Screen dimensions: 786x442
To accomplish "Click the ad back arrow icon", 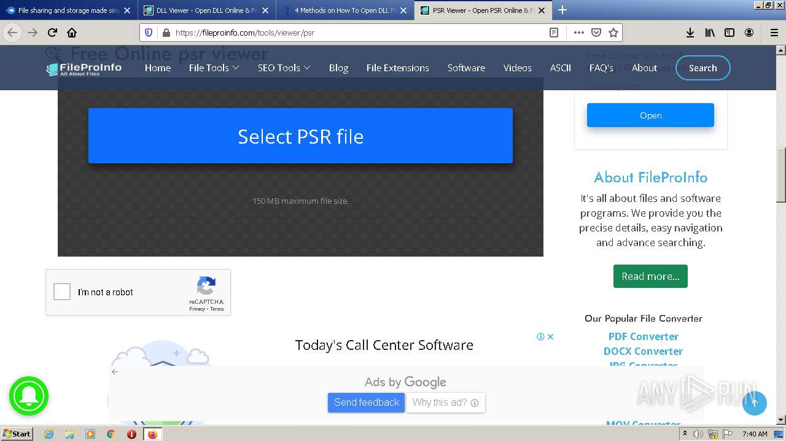I will 115,371.
